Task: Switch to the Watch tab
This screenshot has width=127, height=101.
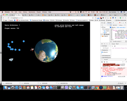Action: pyautogui.click(x=117, y=44)
